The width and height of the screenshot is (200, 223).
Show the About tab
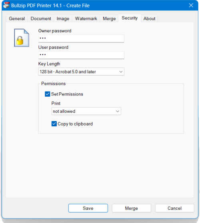(149, 18)
